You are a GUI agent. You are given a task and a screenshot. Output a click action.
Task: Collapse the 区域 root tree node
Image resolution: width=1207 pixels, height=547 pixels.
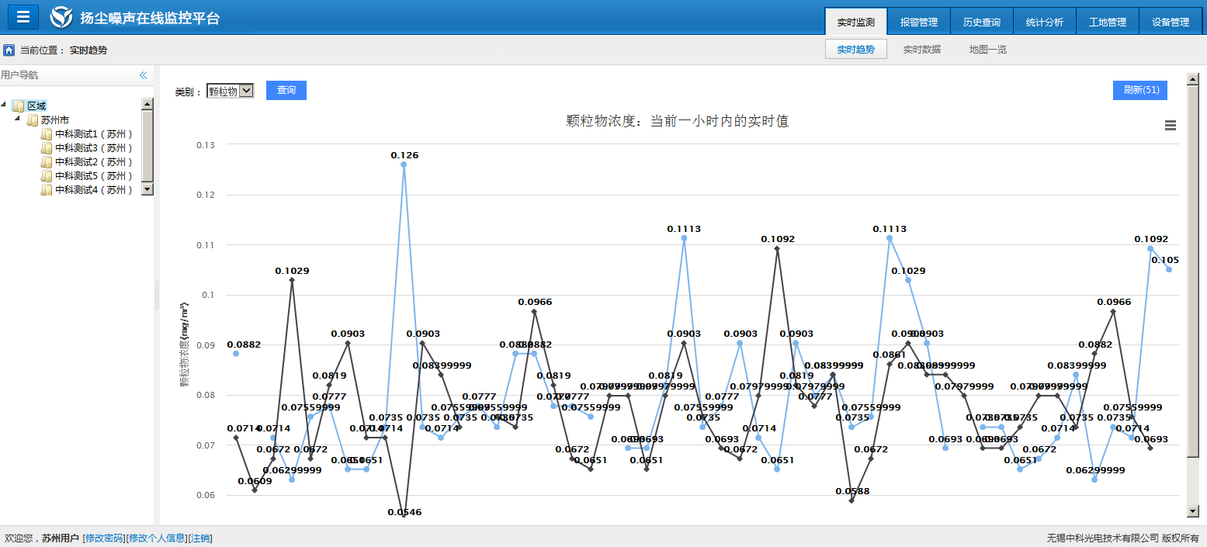pos(5,106)
